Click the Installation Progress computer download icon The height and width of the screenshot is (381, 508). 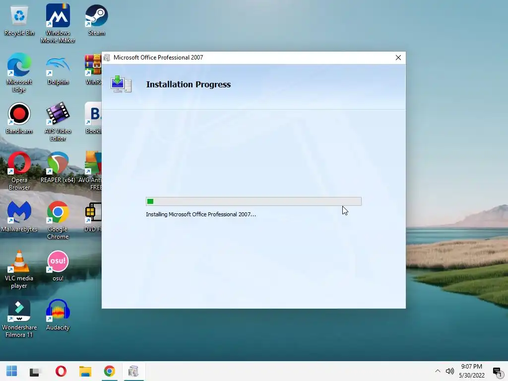point(121,84)
